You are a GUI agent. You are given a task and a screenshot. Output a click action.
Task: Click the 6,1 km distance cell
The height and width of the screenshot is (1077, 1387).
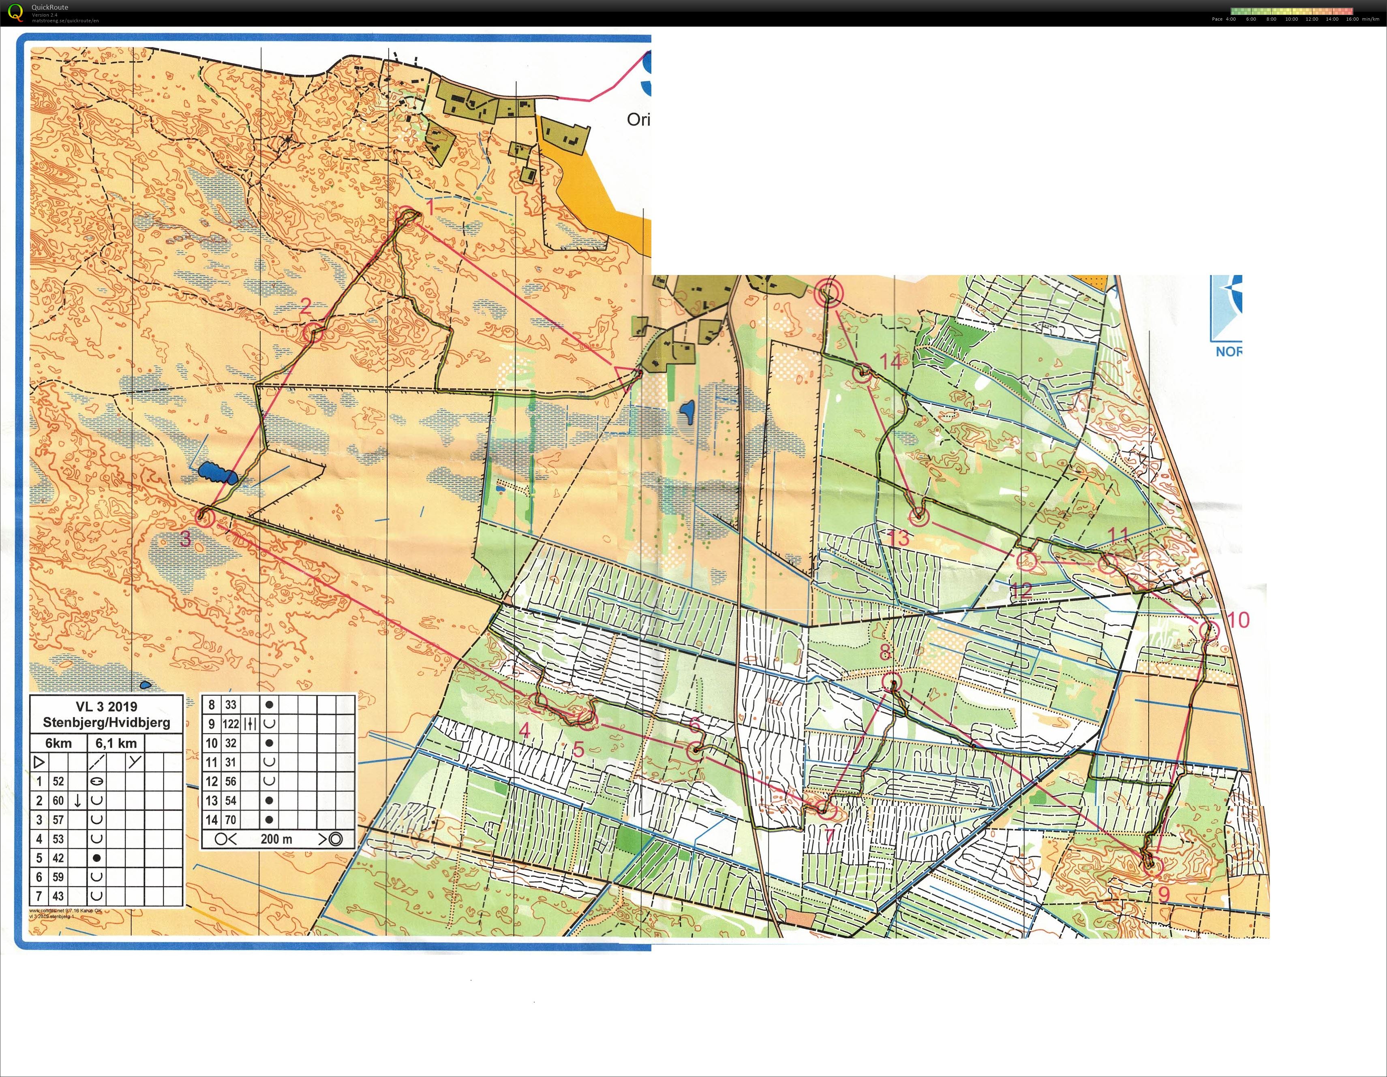pos(116,743)
